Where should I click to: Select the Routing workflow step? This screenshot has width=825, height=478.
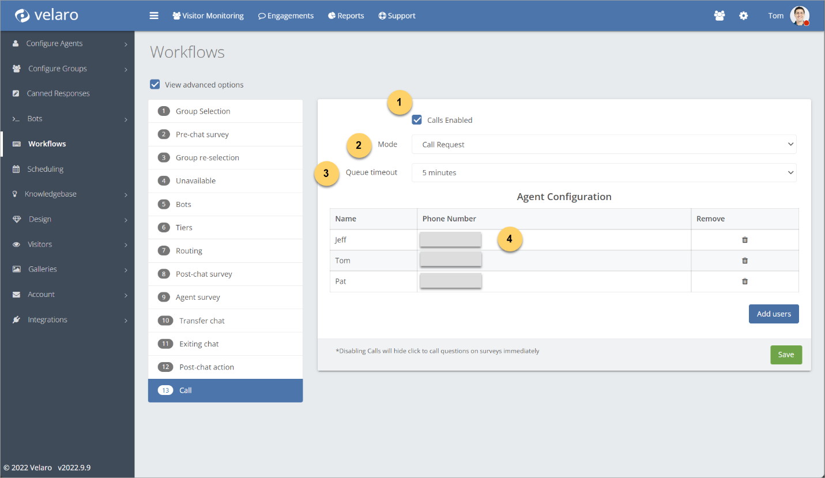point(189,251)
